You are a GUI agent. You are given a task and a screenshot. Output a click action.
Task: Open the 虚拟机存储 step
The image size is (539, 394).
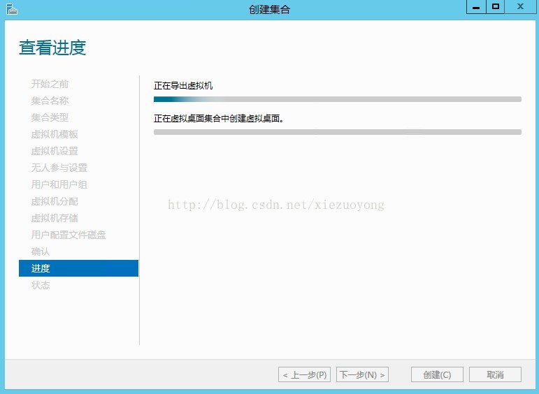tap(55, 218)
